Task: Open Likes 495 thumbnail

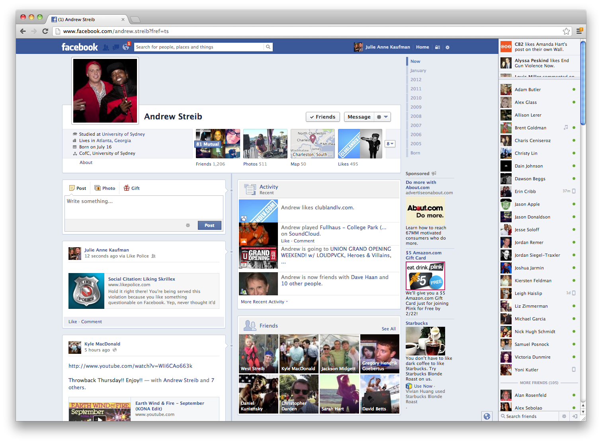Action: pos(360,144)
